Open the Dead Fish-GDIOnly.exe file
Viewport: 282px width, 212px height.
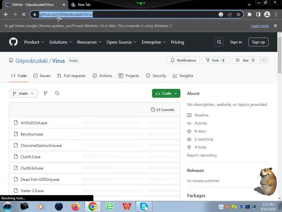click(x=40, y=179)
